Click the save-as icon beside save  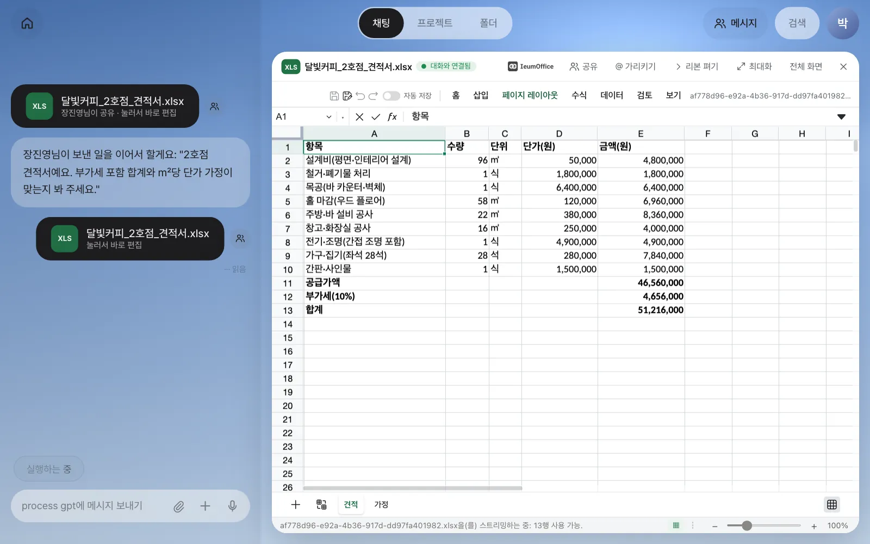coord(347,96)
